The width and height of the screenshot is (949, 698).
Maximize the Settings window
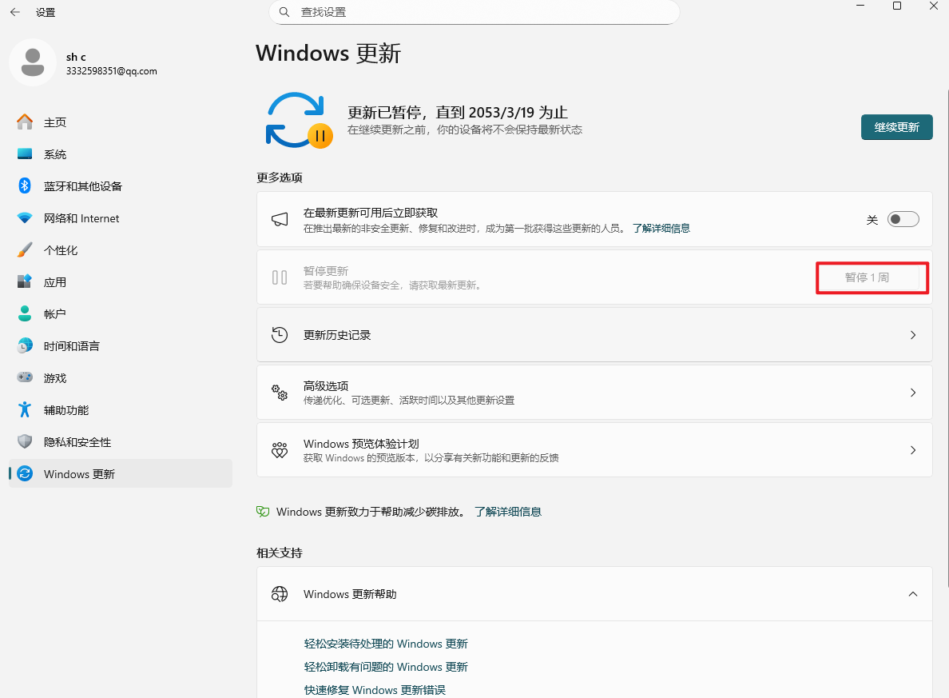(897, 6)
